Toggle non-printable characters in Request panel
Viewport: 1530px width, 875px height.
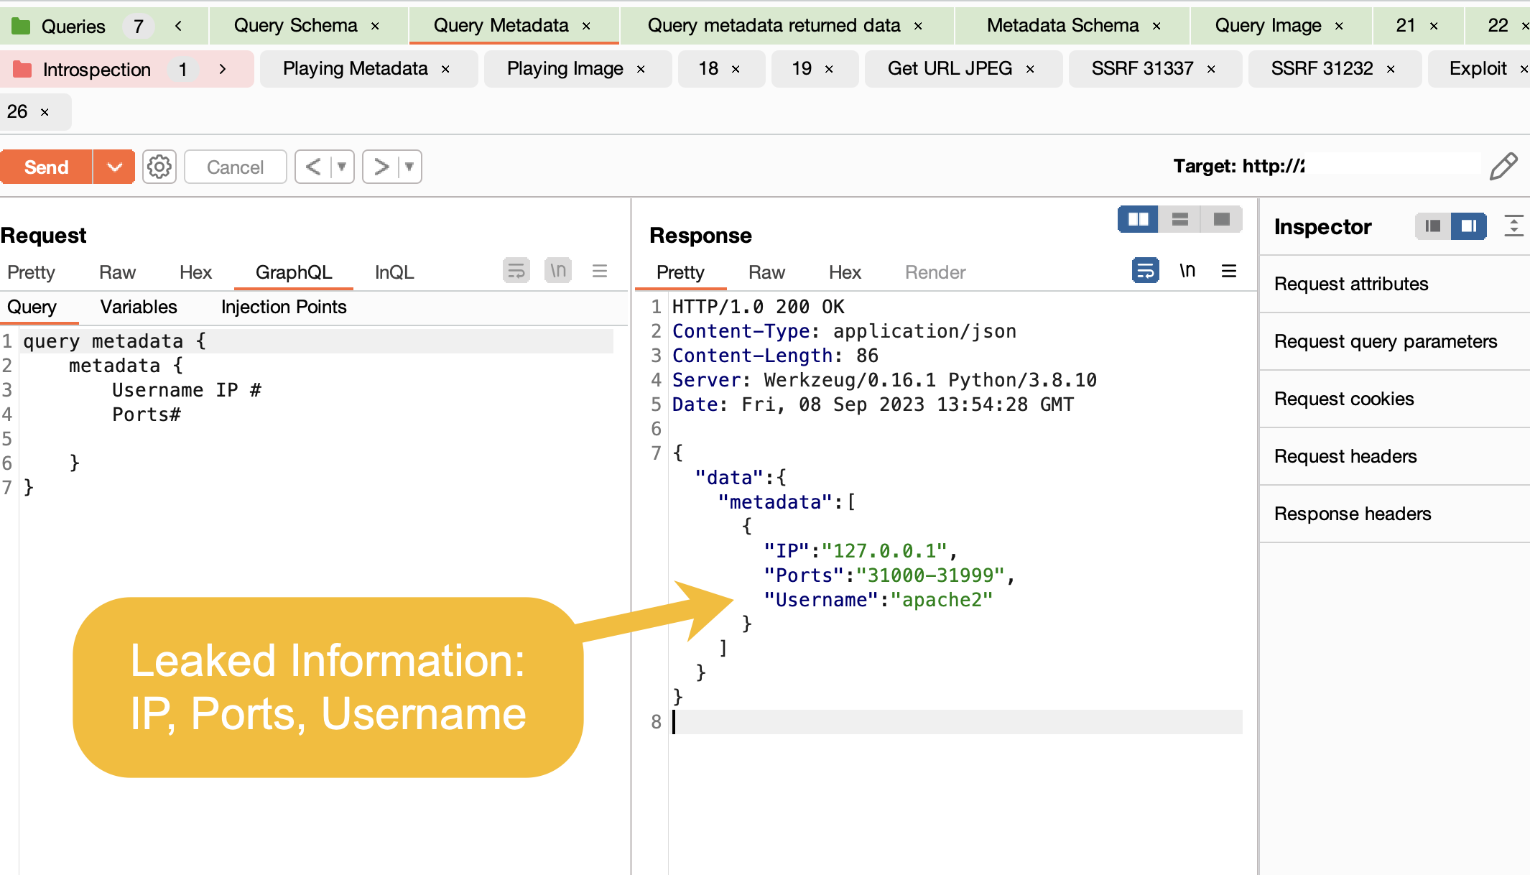click(558, 271)
